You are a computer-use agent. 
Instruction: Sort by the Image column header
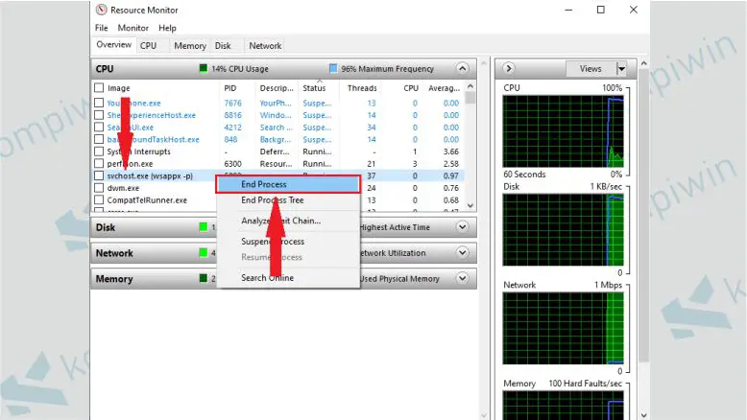119,88
